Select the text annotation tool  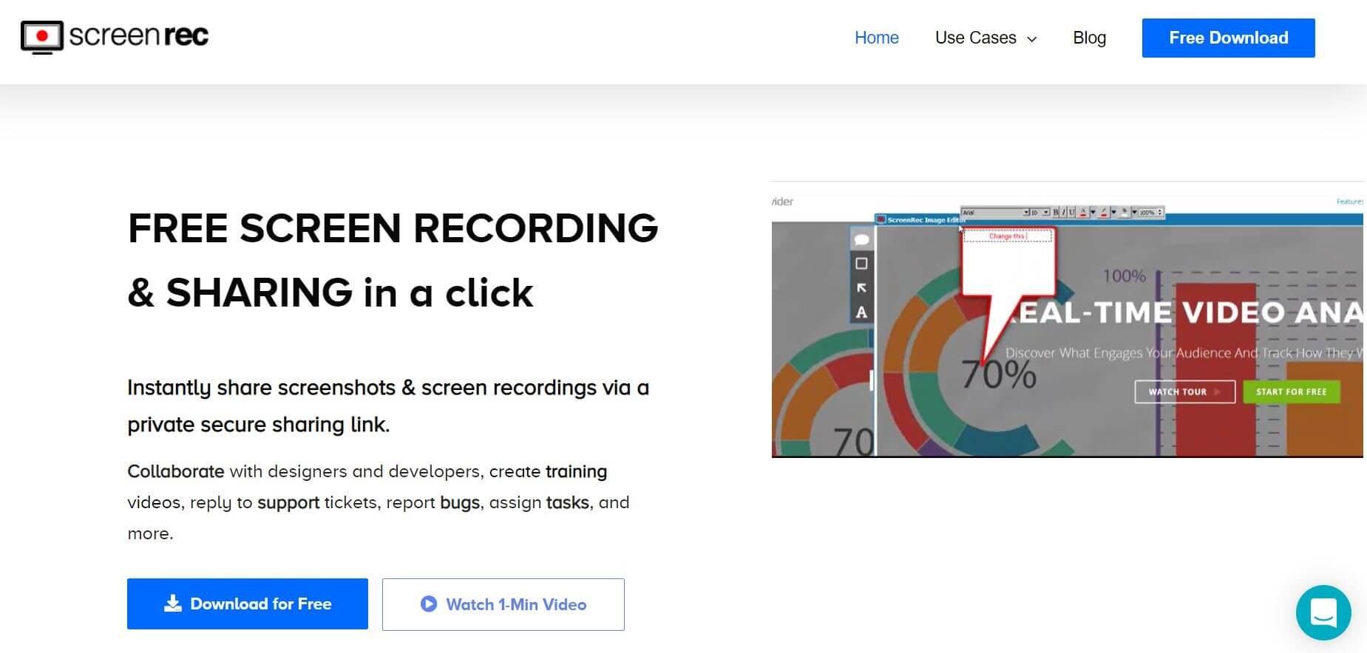(x=861, y=312)
